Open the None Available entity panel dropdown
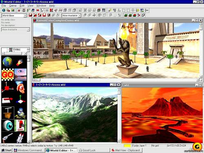The width and height of the screenshot is (204, 153). (x=16, y=29)
